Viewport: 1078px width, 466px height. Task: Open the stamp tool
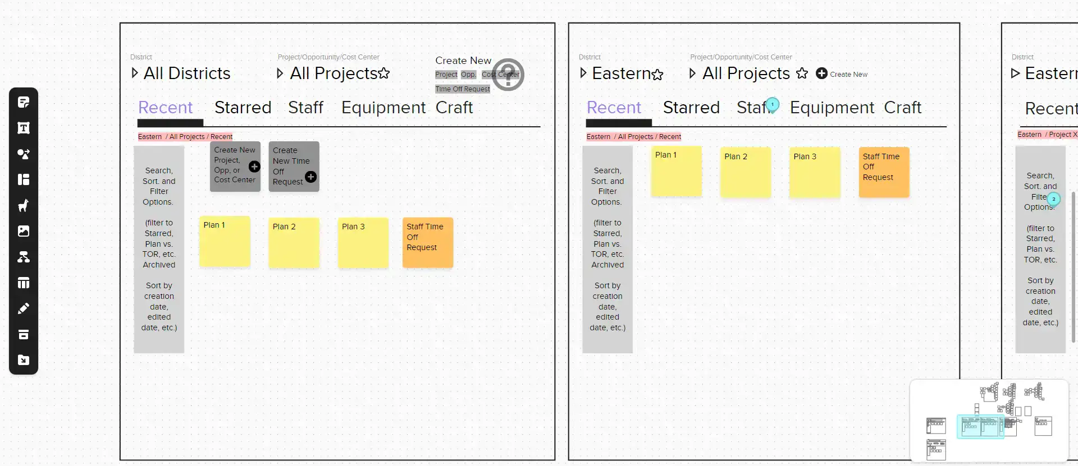[x=23, y=205]
